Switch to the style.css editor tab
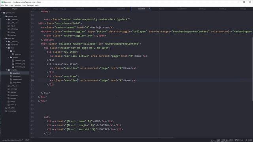 [161, 9]
